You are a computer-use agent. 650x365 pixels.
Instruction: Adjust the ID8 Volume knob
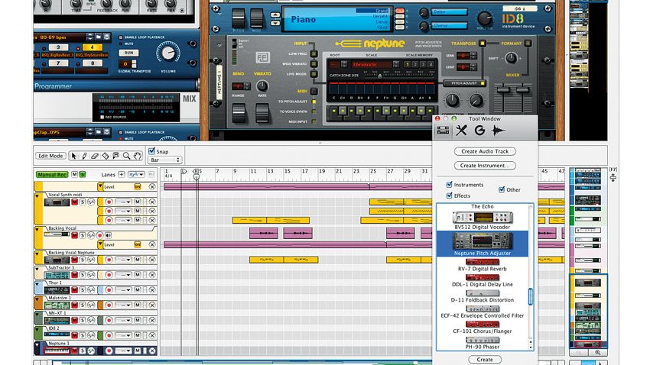click(x=484, y=18)
